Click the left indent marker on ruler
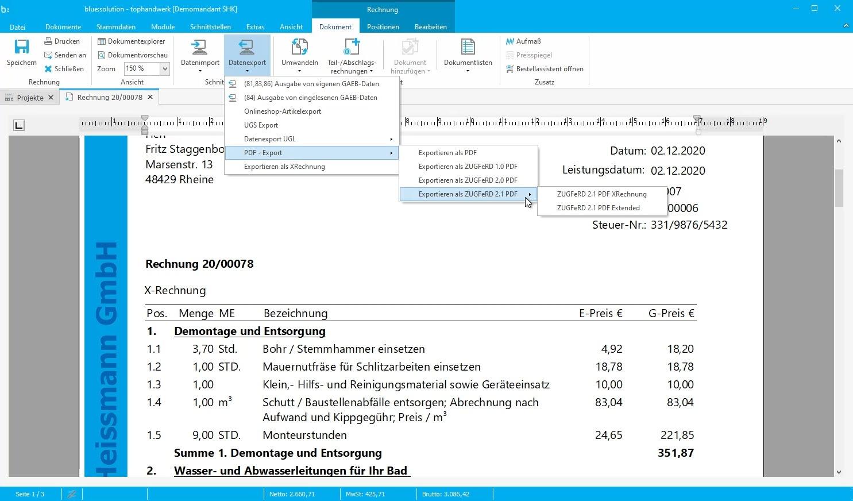The width and height of the screenshot is (853, 501). (145, 125)
